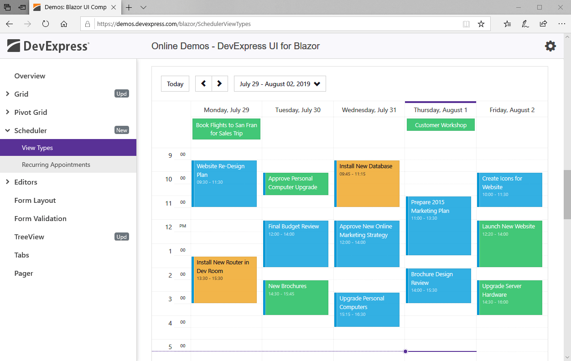Open the reading list icon near the address bar
The height and width of the screenshot is (361, 571).
(x=507, y=24)
